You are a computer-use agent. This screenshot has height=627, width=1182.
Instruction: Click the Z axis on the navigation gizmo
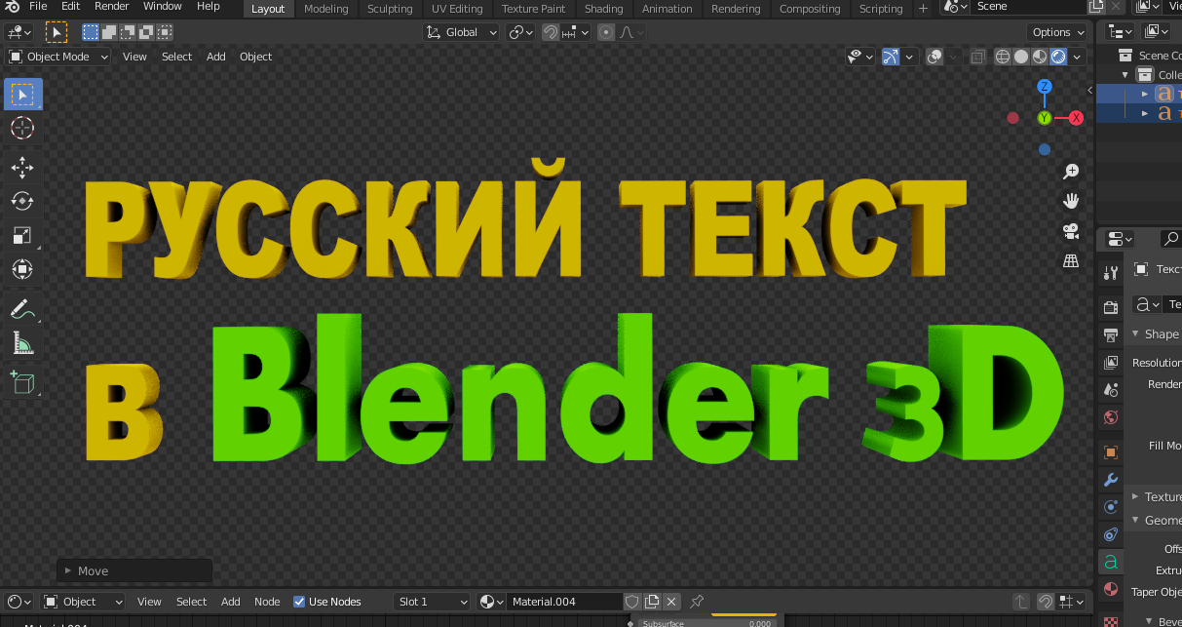(x=1045, y=87)
